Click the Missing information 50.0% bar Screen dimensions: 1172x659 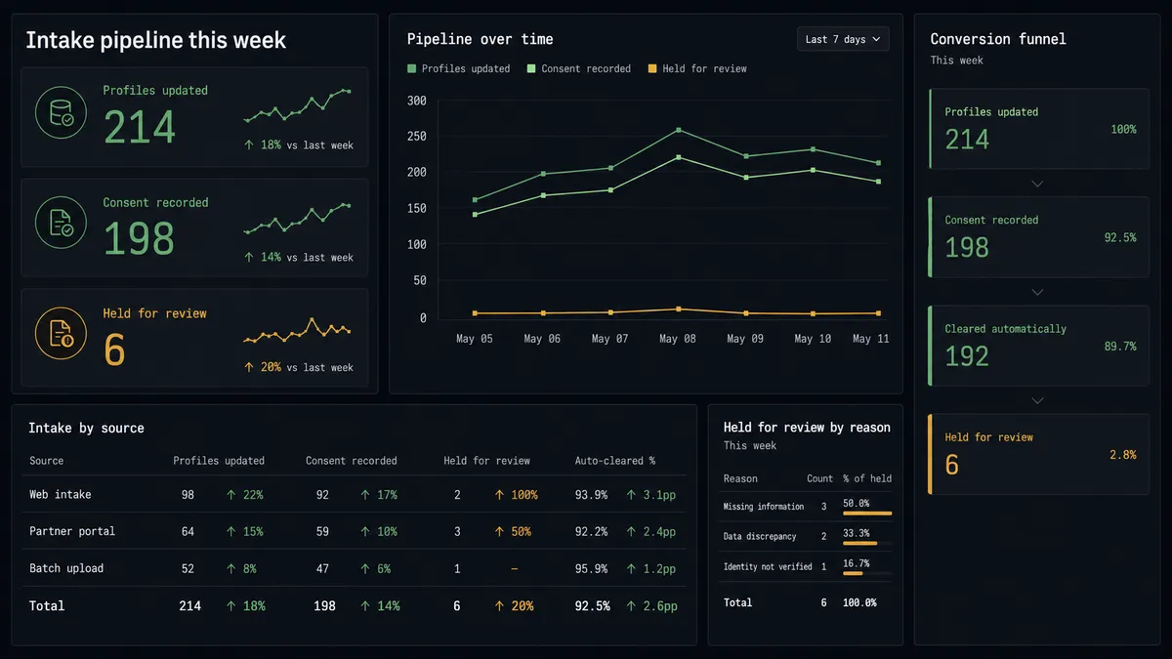[867, 514]
